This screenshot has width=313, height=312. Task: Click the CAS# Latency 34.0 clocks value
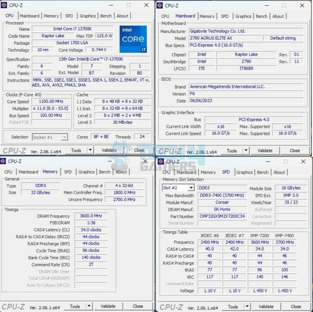[91, 230]
